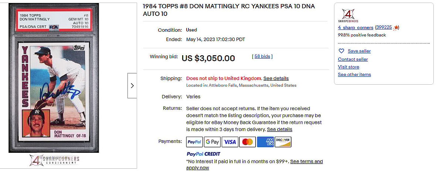Screen dimensions: 436x172
Task: Click the PayPal CREDIT logo
Action: [204, 154]
